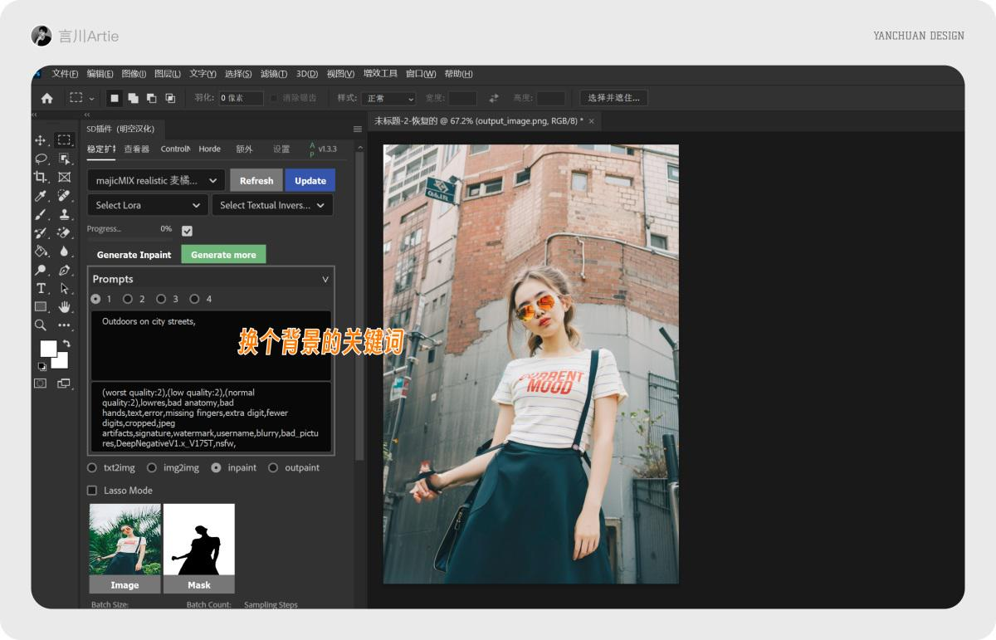Viewport: 996px width, 640px height.
Task: Open the Select Lora dropdown
Action: pos(147,205)
